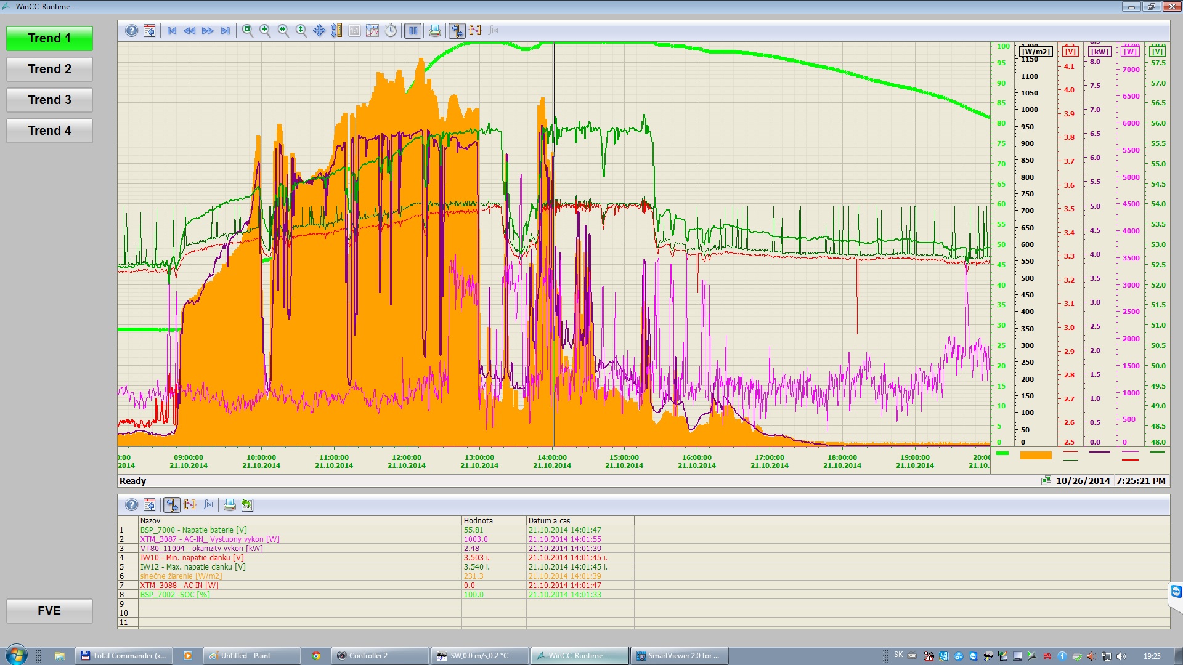Click the 55.81 battery voltage value
Viewport: 1183px width, 665px height.
click(x=474, y=530)
